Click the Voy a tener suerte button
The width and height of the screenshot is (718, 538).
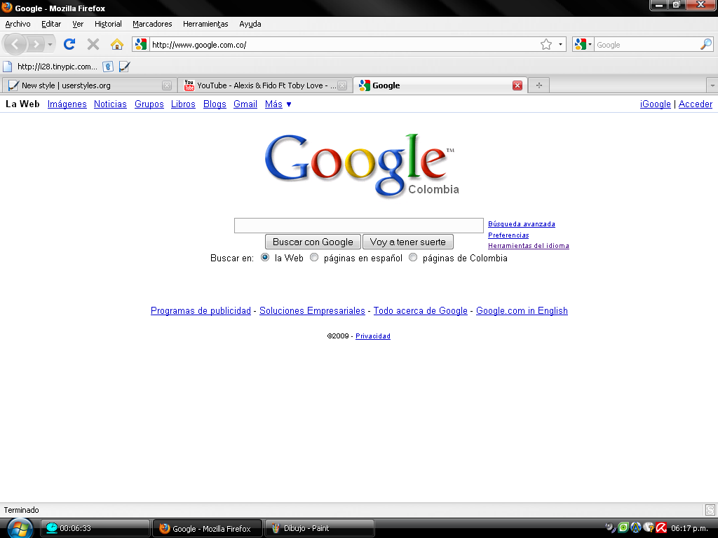407,242
